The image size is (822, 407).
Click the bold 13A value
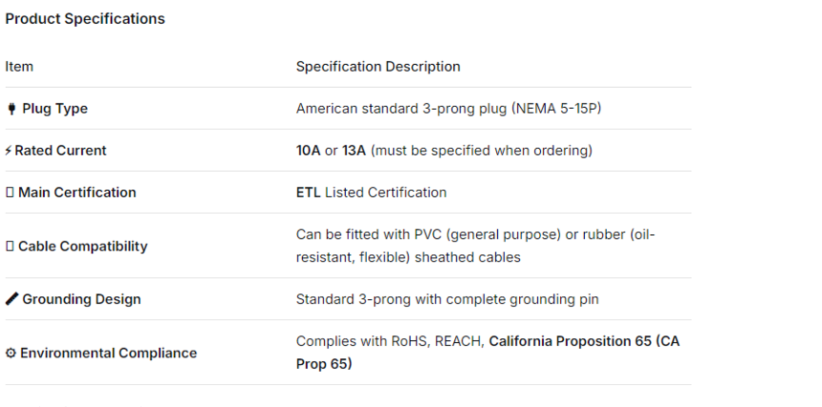click(x=354, y=151)
